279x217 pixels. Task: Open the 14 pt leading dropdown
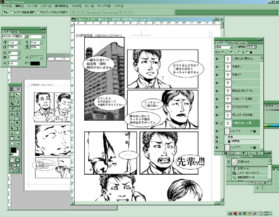[41, 42]
